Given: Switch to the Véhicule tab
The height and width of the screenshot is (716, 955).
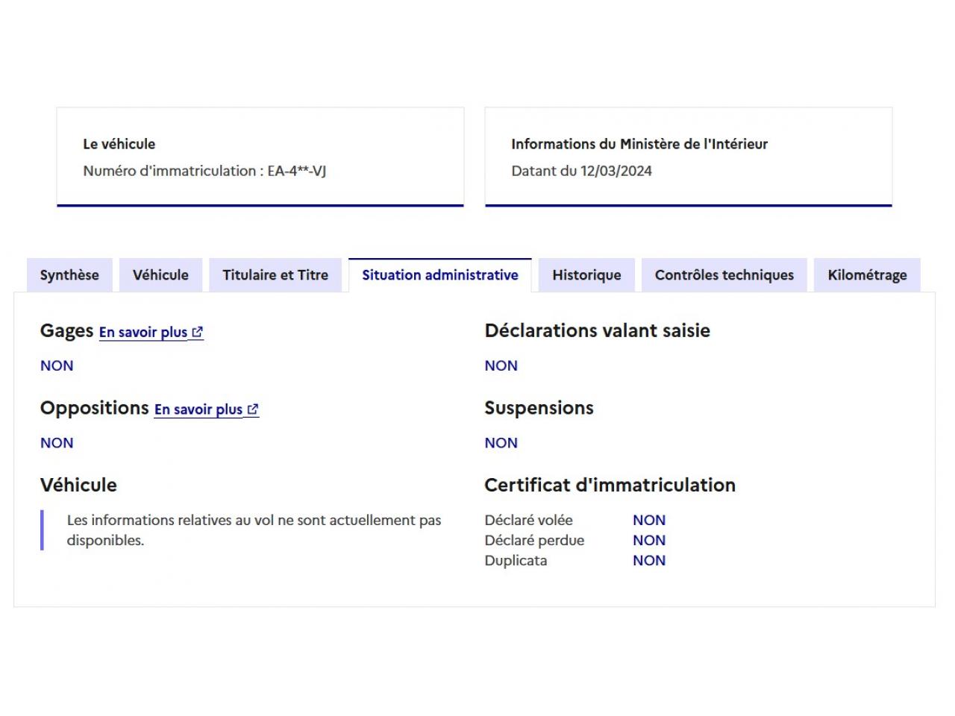Looking at the screenshot, I should (x=160, y=275).
